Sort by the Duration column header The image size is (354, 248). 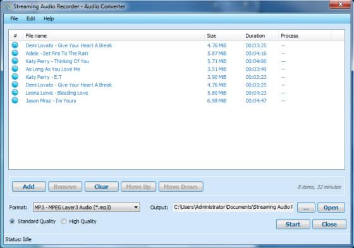260,36
